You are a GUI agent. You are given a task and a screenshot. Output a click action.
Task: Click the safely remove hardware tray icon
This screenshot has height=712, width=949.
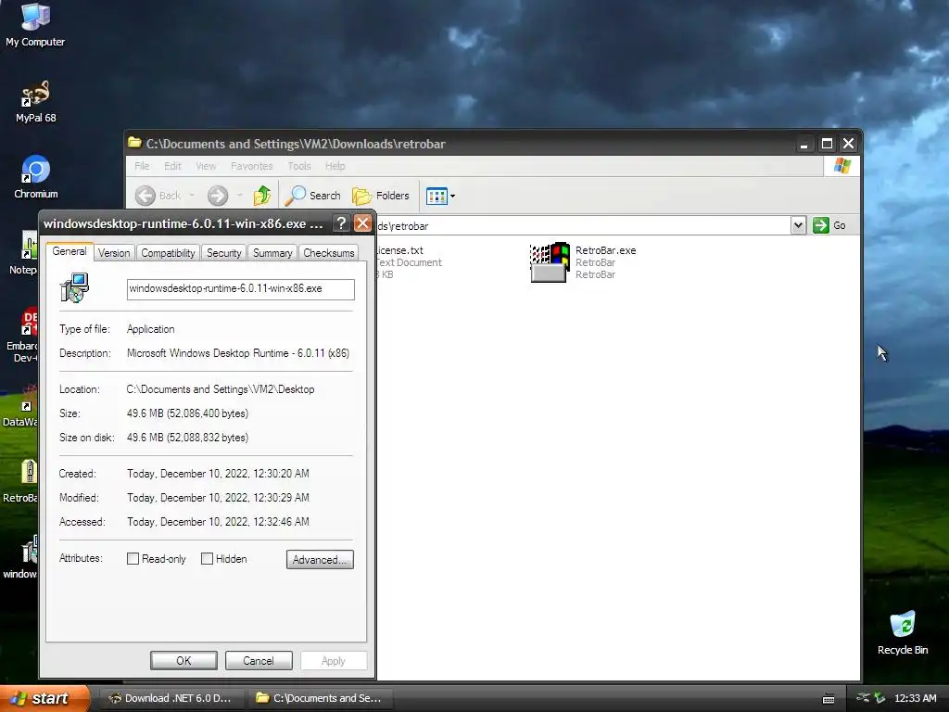point(880,698)
